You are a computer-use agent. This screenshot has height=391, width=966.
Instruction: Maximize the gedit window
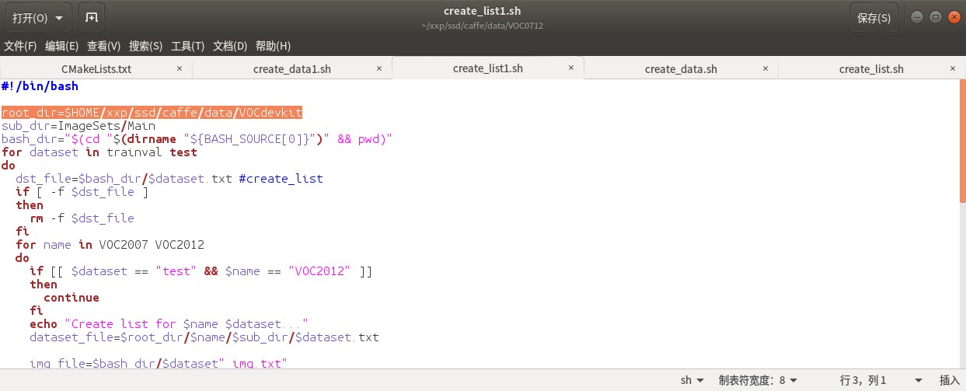[935, 17]
